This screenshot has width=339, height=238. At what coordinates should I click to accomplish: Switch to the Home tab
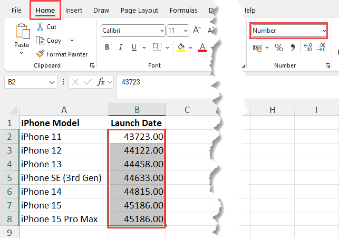tap(45, 11)
